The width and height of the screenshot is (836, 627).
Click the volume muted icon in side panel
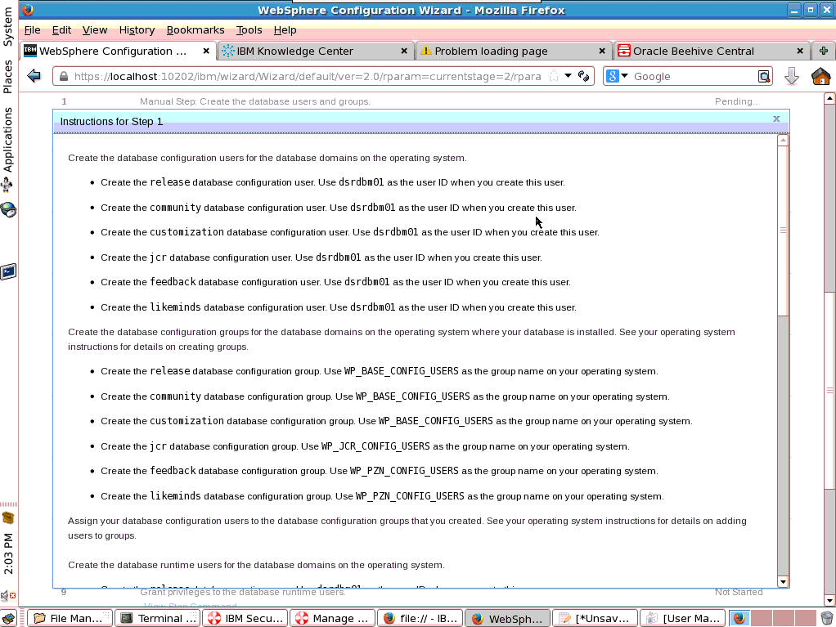tap(7, 595)
